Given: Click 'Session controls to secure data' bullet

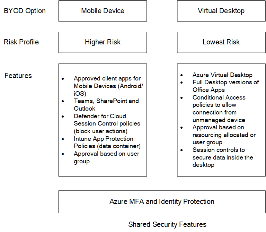Looking at the screenshot, I should click(223, 157).
